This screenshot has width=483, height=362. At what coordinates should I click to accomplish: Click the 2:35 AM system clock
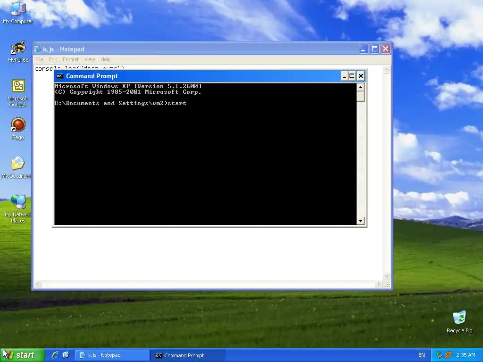pos(466,355)
